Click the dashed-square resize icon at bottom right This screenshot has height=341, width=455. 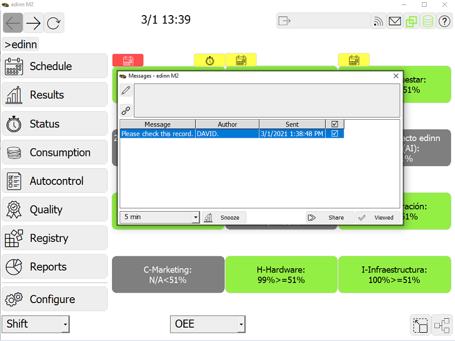(420, 325)
